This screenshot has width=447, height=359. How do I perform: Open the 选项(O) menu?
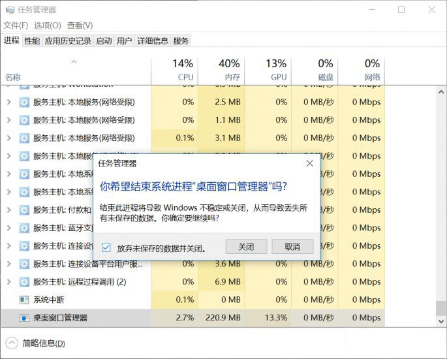[x=48, y=25]
